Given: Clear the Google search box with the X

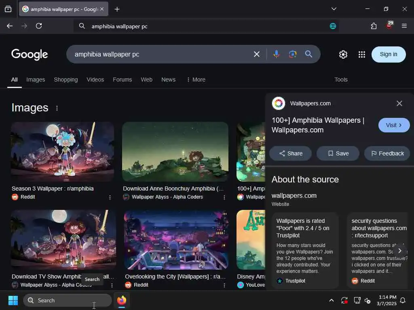Looking at the screenshot, I should pyautogui.click(x=257, y=54).
